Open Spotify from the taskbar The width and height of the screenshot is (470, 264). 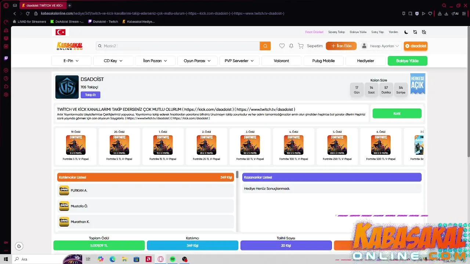pos(173,259)
